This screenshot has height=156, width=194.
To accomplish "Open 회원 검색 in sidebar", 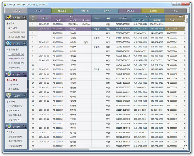I will (13, 28).
